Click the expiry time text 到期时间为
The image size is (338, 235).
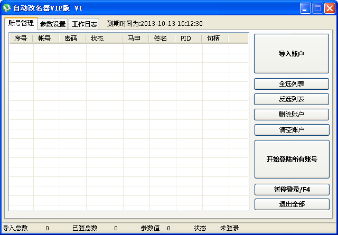tap(155, 23)
